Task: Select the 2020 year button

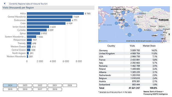Action: pos(70,85)
